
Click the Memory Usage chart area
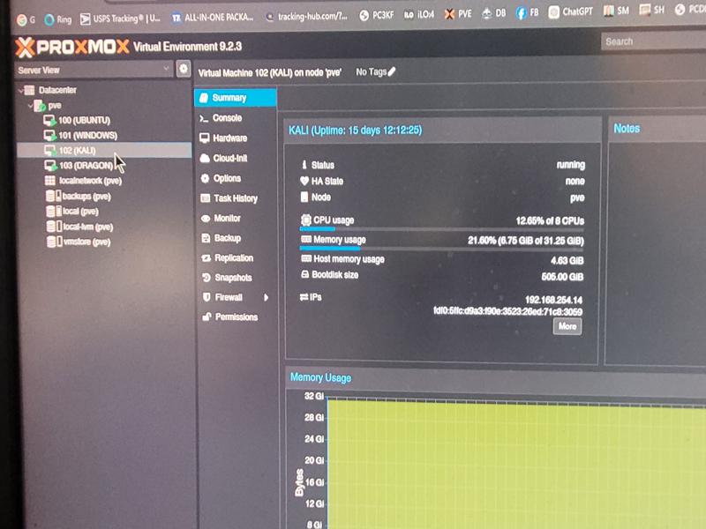click(516, 464)
